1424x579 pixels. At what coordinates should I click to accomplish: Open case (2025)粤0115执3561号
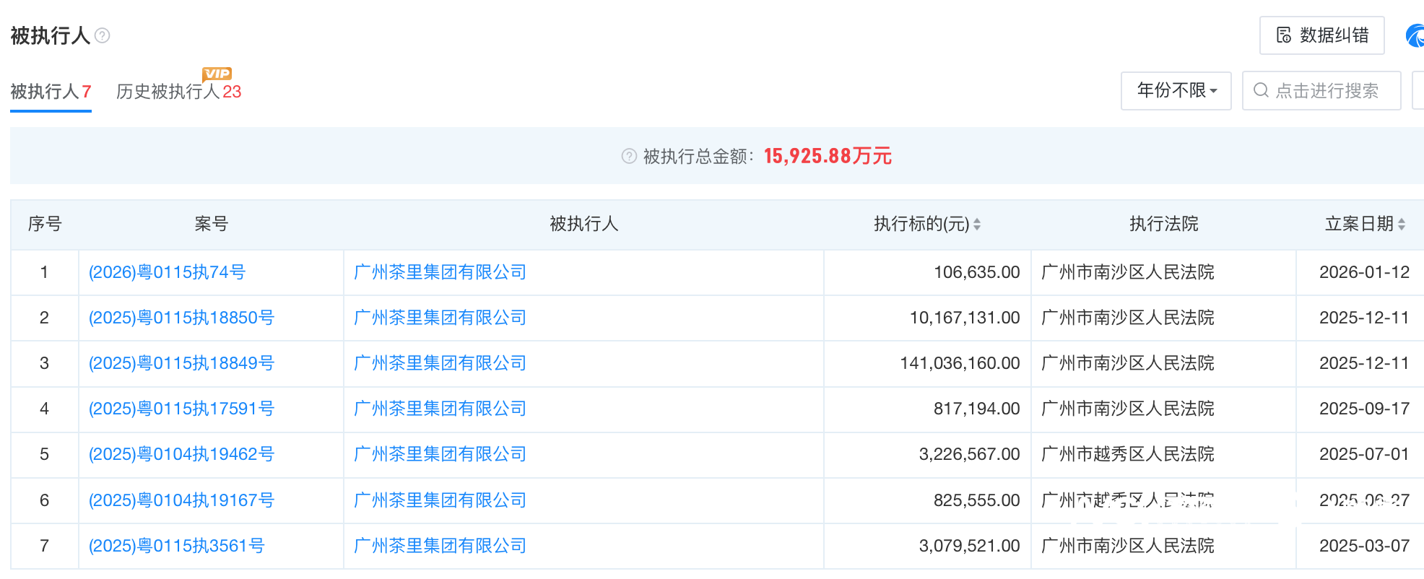tap(176, 546)
